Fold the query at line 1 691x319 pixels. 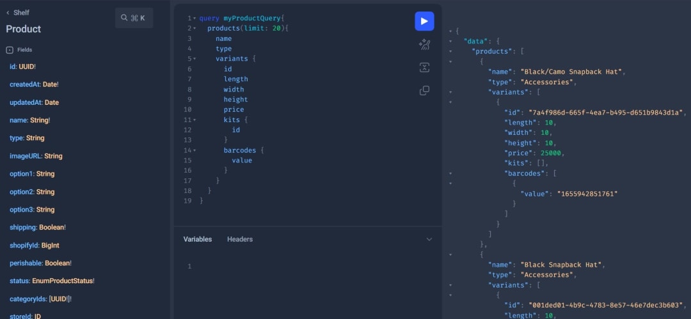coord(195,19)
